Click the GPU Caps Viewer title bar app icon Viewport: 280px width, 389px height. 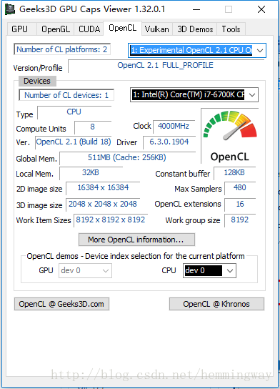(x=10, y=9)
